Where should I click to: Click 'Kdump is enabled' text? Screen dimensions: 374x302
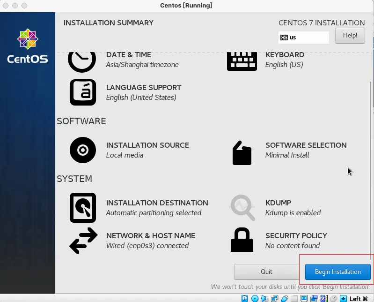coord(293,213)
